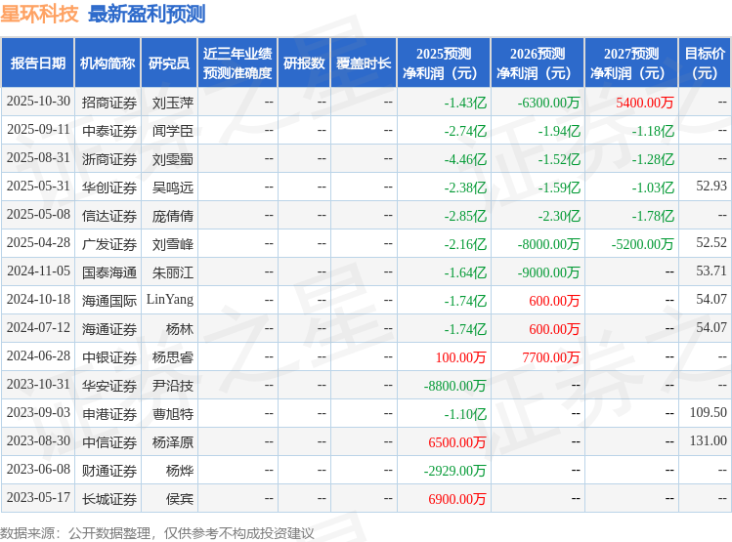Click analyst name 杨烨
Screen dimensions: 732x542
tap(180, 471)
